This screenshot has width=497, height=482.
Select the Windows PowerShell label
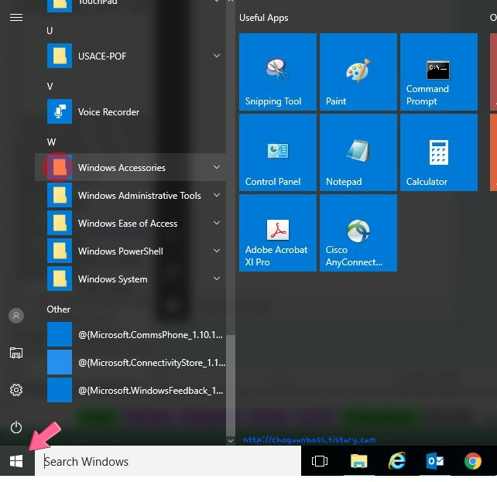pyautogui.click(x=121, y=251)
